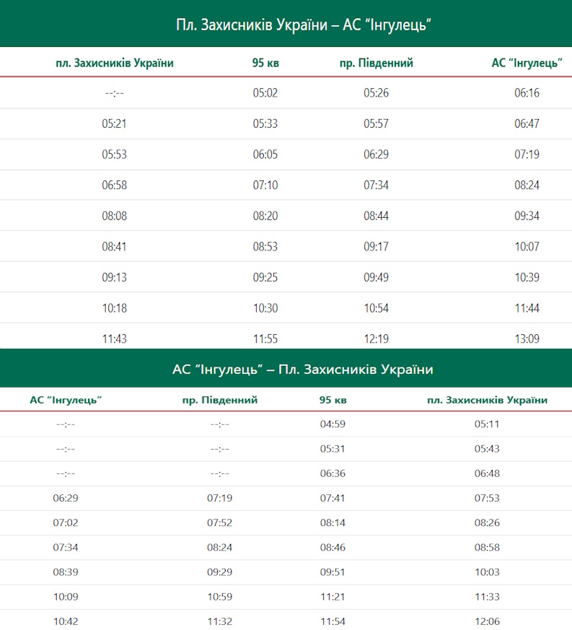Screen dimensions: 572x630
Task: Select the "пл. Захисників України" header in bottom table
Action: 487,399
